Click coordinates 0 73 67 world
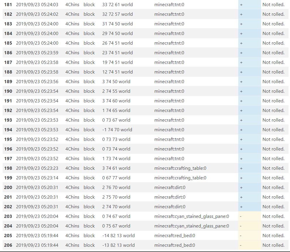Image resolution: width=290 pixels, height=252 pixels. tap(116, 120)
